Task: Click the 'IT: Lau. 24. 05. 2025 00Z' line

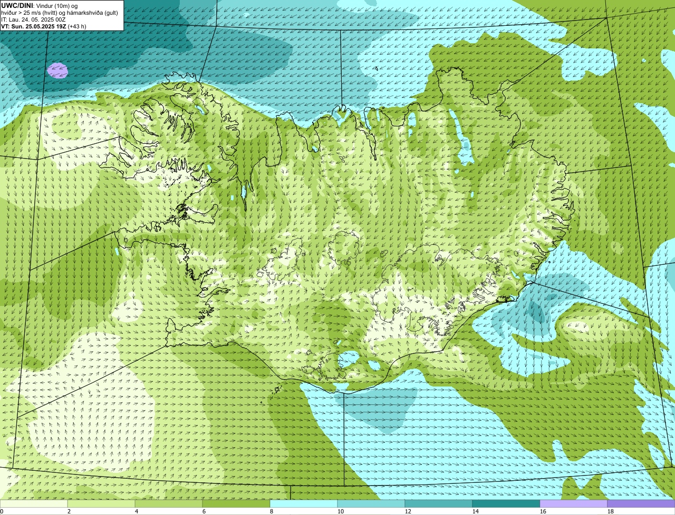Action: pyautogui.click(x=34, y=19)
